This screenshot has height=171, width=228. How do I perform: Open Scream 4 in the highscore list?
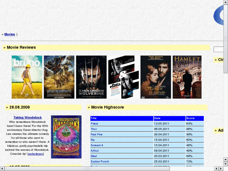pos(97,145)
